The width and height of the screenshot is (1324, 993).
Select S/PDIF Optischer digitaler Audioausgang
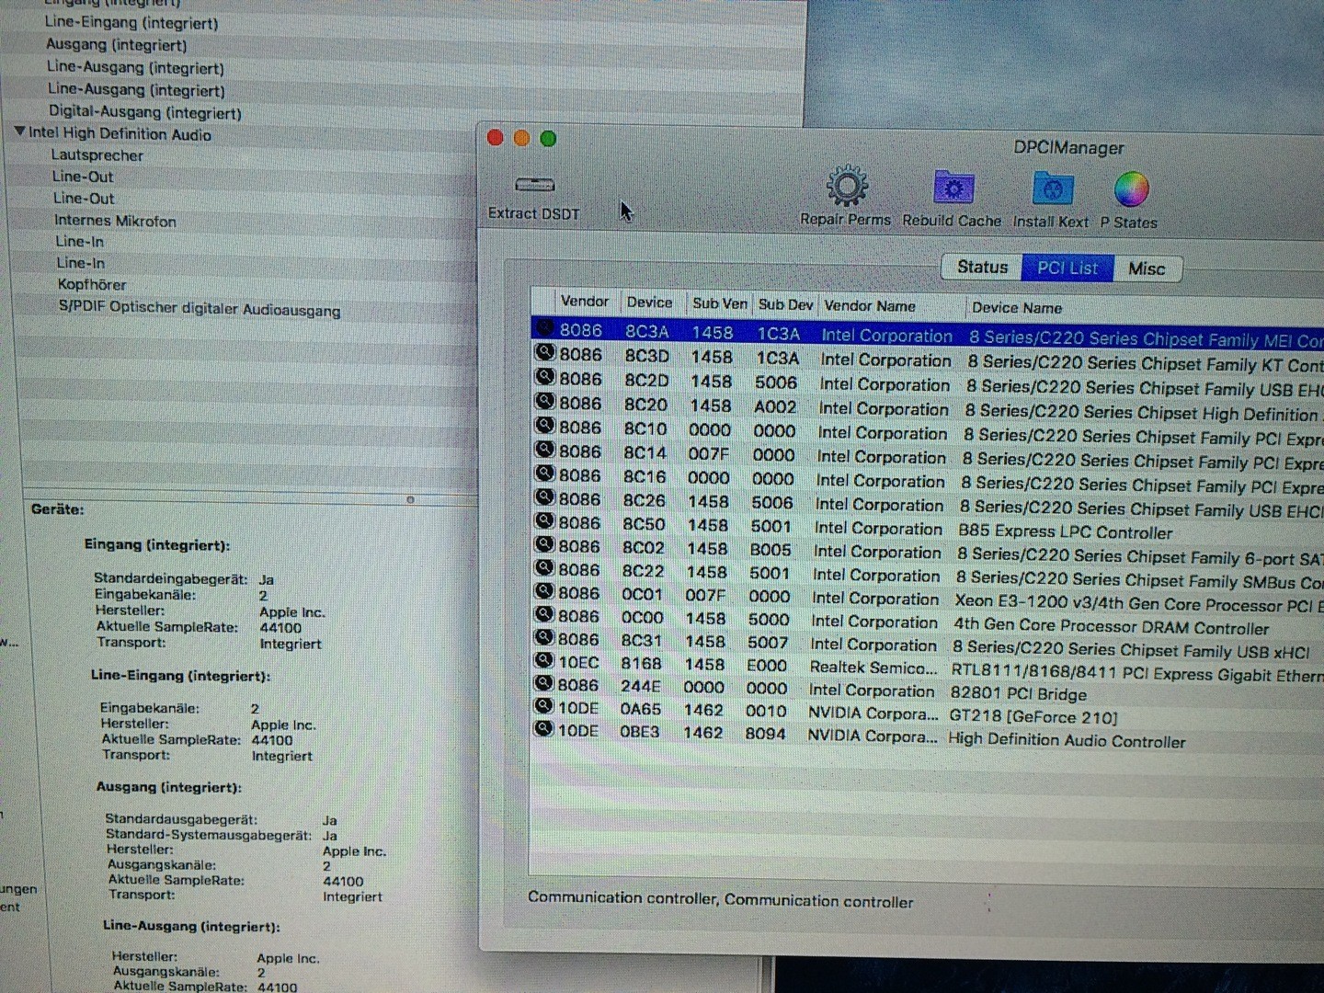coord(200,308)
